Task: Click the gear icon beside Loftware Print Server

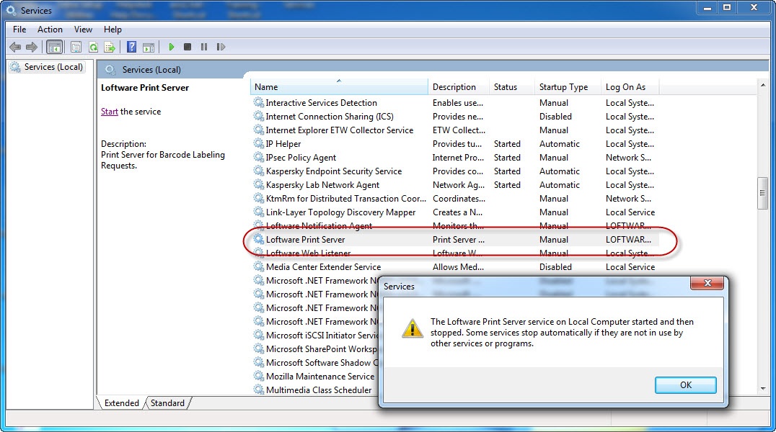Action: (259, 239)
